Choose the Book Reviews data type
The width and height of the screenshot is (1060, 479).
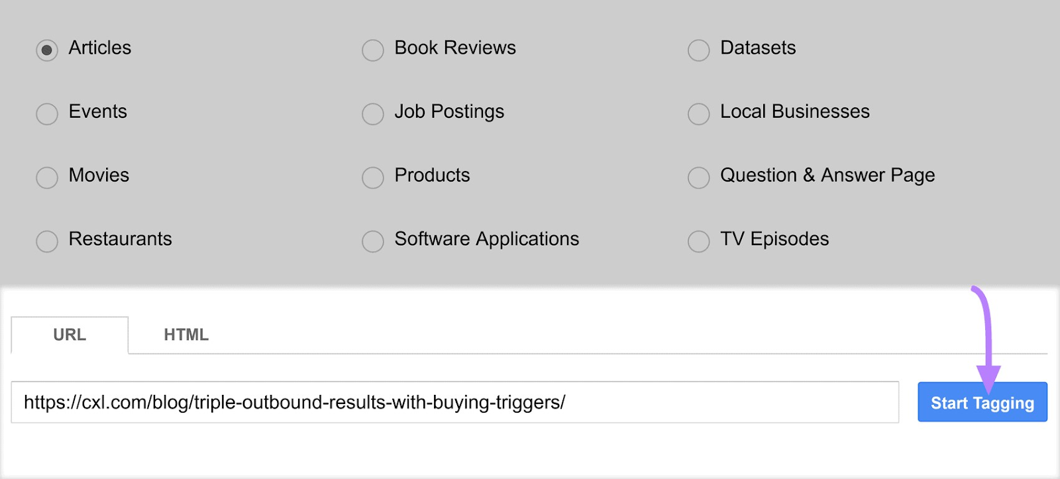click(373, 50)
